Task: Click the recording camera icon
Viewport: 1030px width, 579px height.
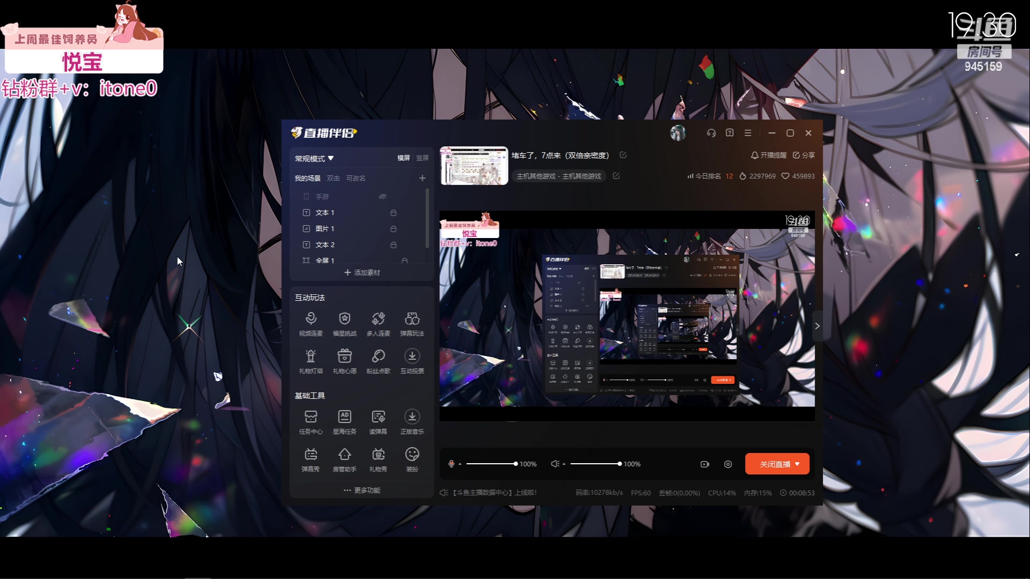Action: coord(705,464)
